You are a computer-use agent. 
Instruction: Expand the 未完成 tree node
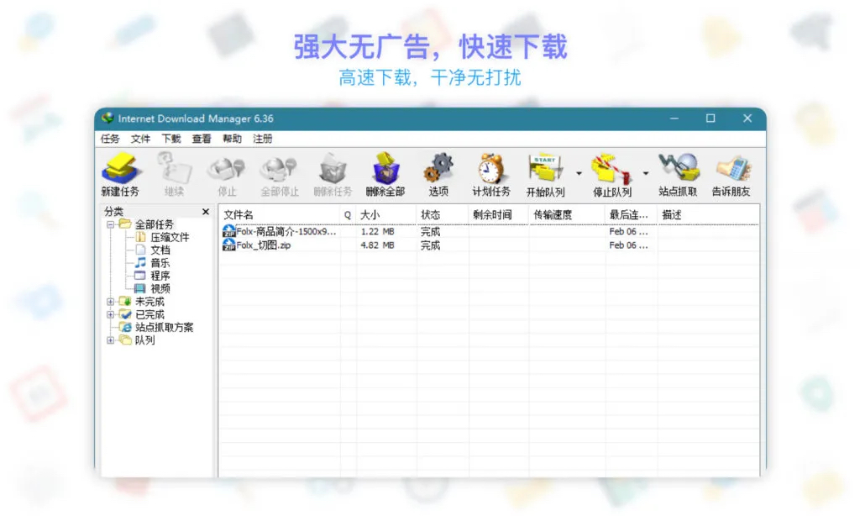(110, 302)
